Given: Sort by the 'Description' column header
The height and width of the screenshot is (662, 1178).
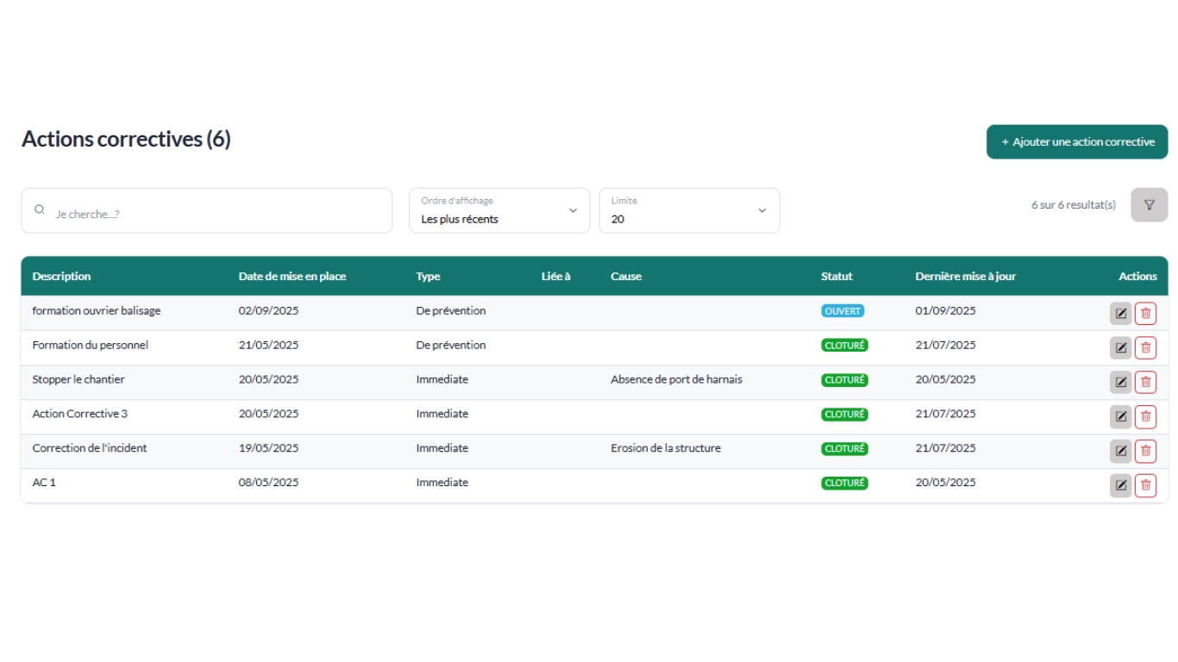Looking at the screenshot, I should pos(61,277).
